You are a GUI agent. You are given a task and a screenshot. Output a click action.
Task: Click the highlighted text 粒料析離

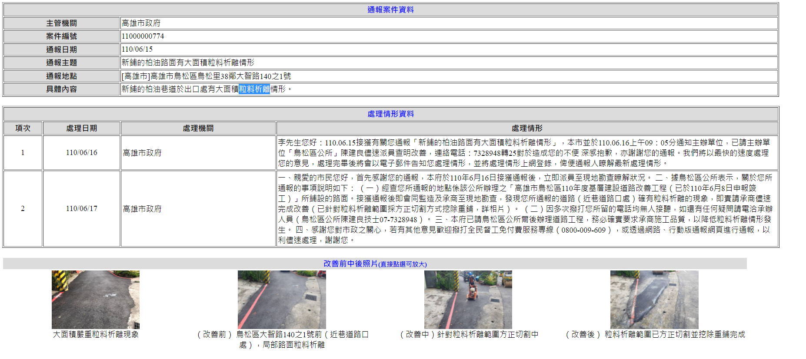[x=254, y=89]
